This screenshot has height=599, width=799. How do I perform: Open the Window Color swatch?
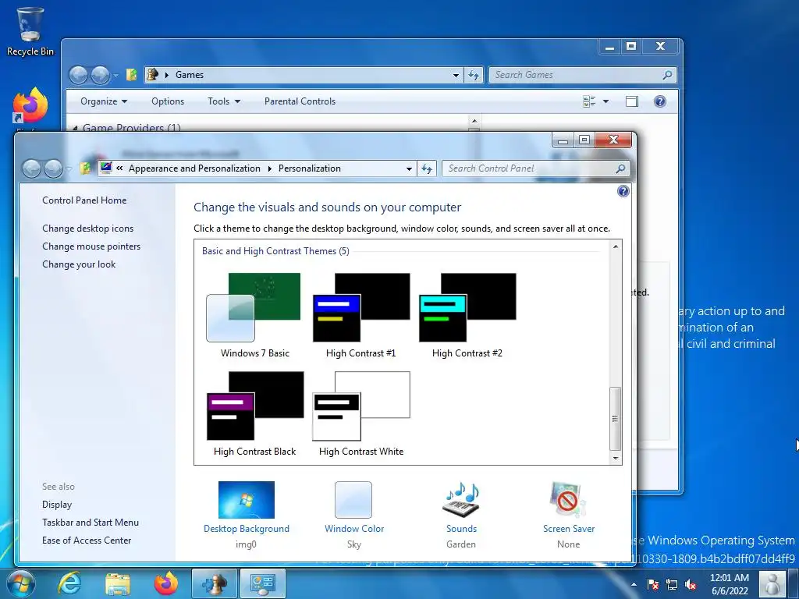(x=353, y=500)
